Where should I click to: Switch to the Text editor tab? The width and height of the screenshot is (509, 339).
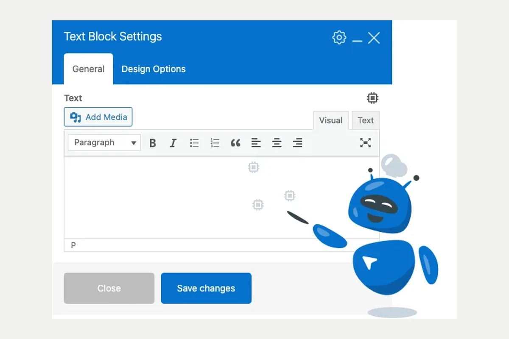366,120
